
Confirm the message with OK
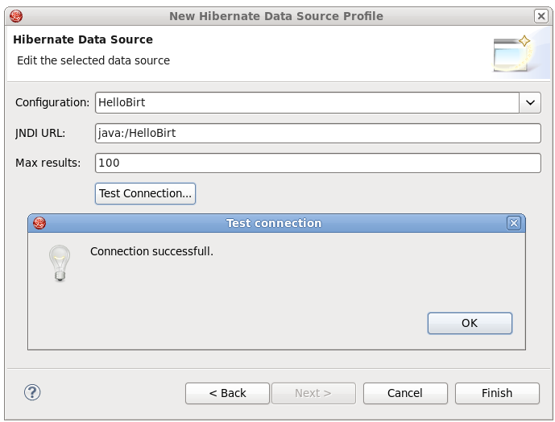click(470, 323)
